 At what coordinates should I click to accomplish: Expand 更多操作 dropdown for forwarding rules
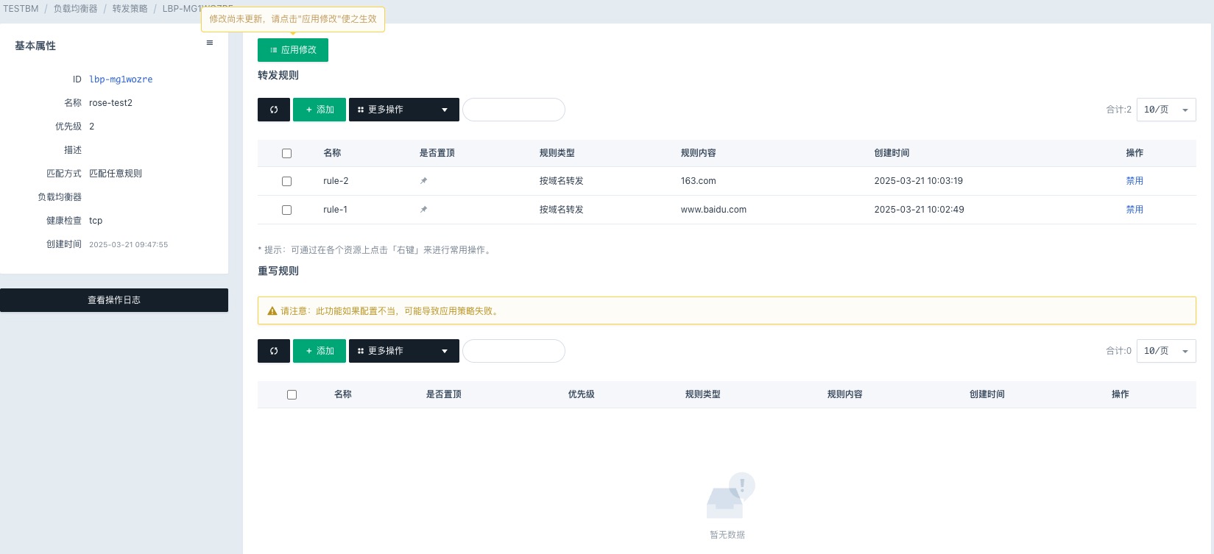point(403,110)
